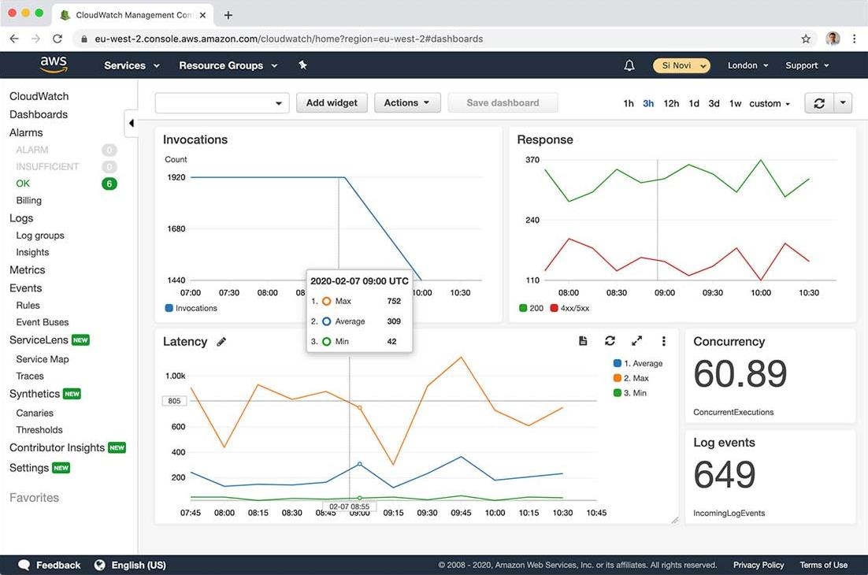868x575 pixels.
Task: Refresh the Latency widget
Action: point(610,341)
